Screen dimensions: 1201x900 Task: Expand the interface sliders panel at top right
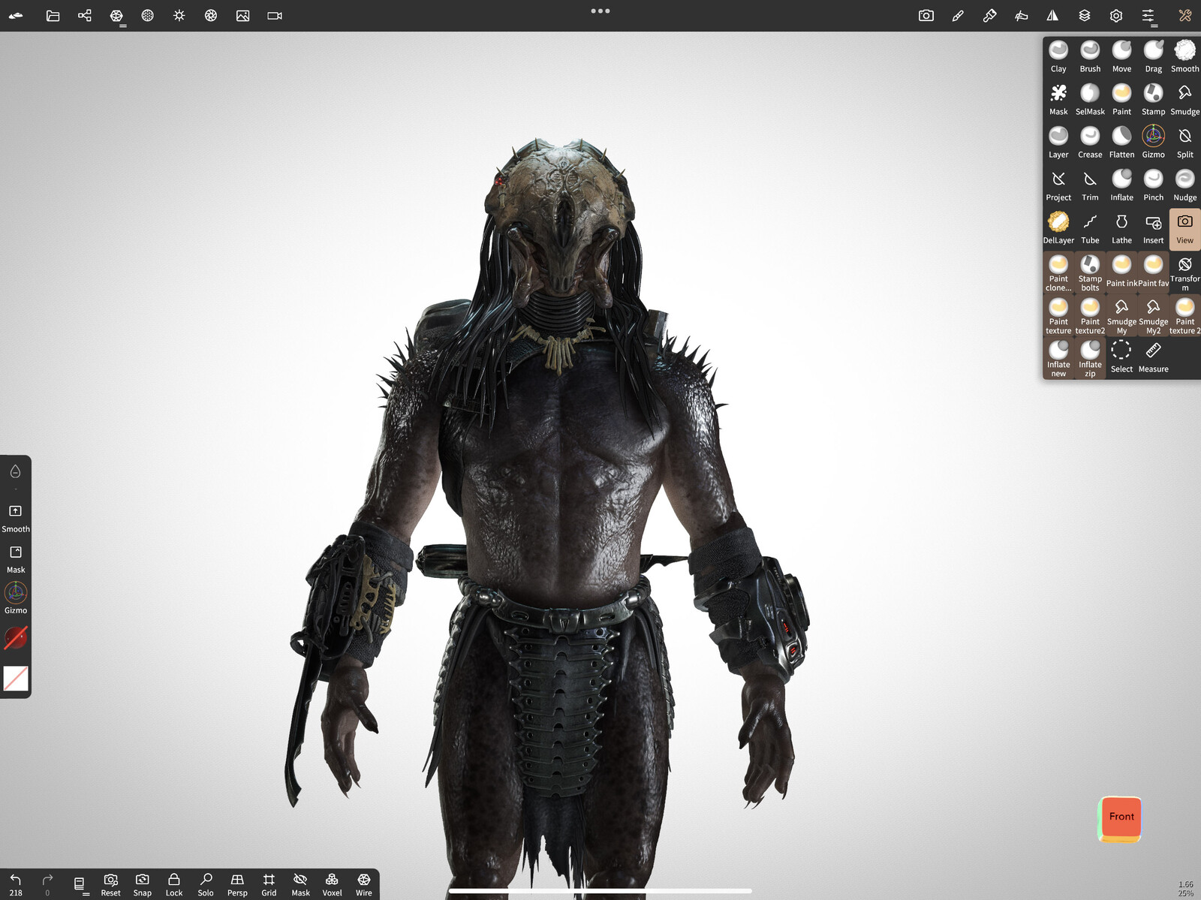pos(1148,15)
